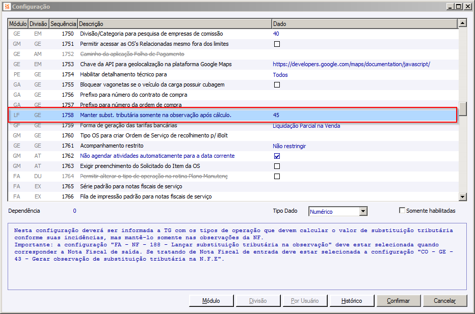Screen dimensions: 475x314
Task: Minimize the Configuração window
Action: point(451,6)
